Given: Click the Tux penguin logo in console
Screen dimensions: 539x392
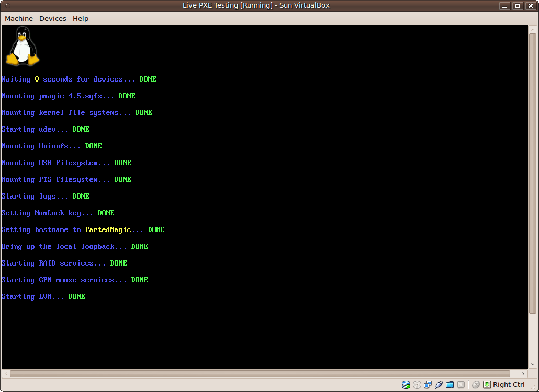Looking at the screenshot, I should pos(22,46).
